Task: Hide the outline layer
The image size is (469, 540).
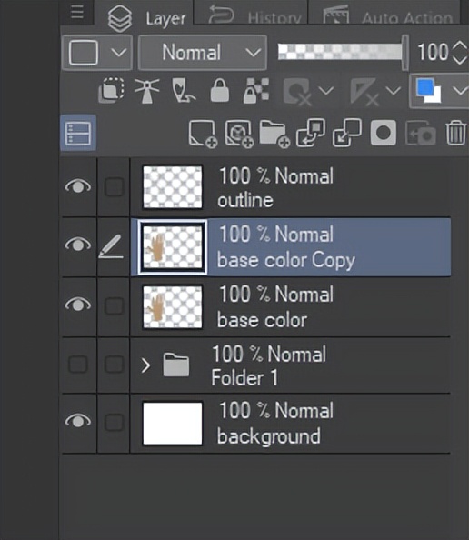Action: (78, 186)
